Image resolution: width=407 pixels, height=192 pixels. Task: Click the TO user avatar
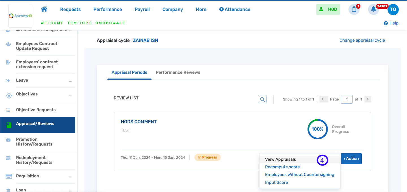point(393,9)
